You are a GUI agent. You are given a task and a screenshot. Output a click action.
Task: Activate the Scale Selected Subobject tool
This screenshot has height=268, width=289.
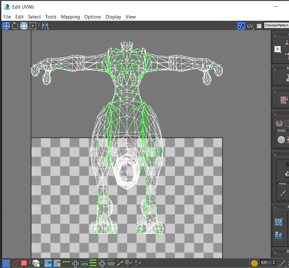[x=24, y=26]
